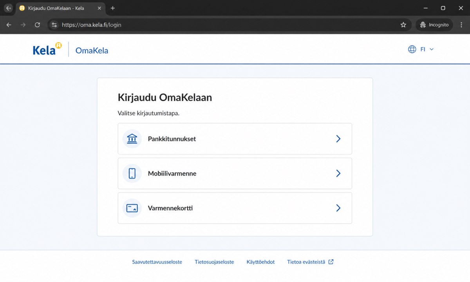The image size is (470, 282).
Task: Click the chevron arrow in Pankkitunnukset row
Action: tap(338, 139)
